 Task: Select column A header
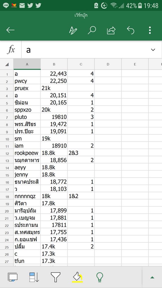27,64
